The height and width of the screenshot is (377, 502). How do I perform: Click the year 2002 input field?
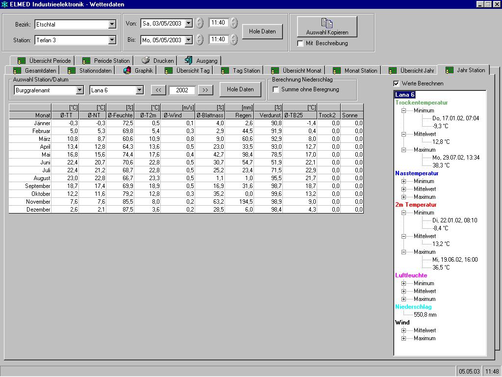pos(182,90)
